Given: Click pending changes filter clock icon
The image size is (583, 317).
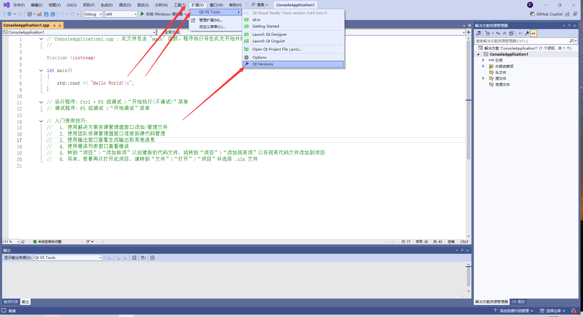Looking at the screenshot, I should (x=488, y=33).
